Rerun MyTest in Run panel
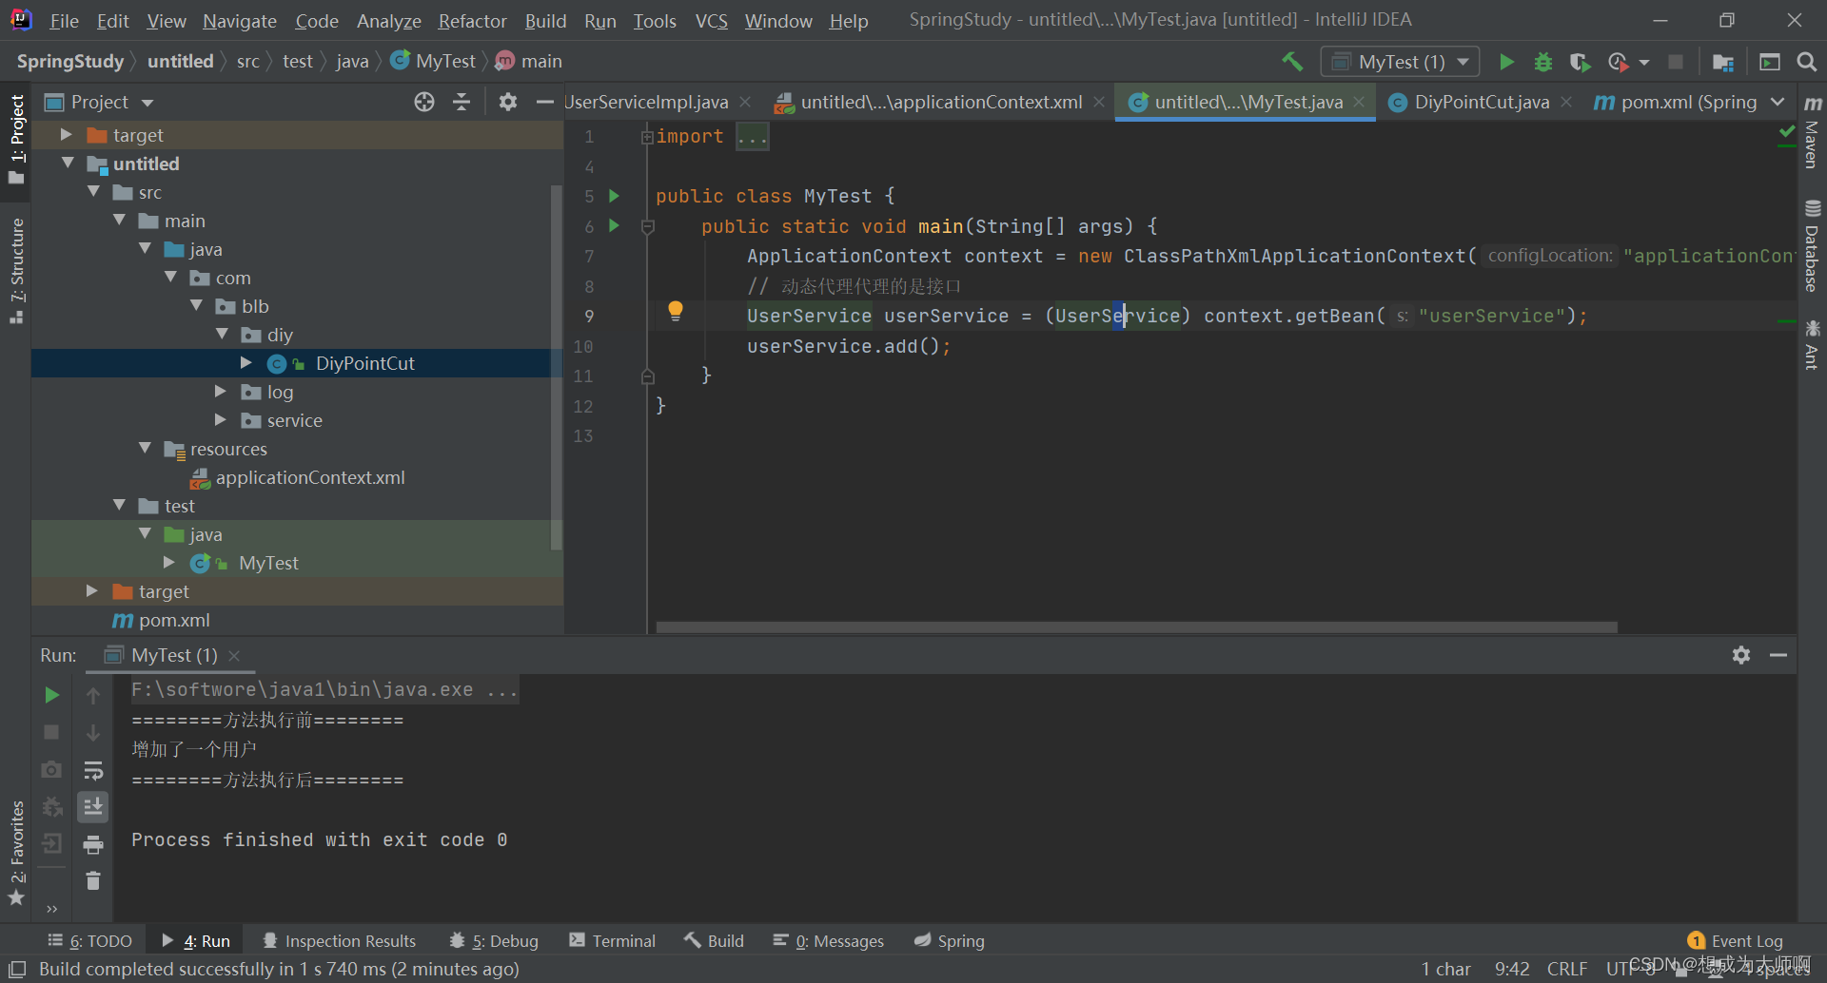This screenshot has width=1827, height=983. pyautogui.click(x=52, y=695)
